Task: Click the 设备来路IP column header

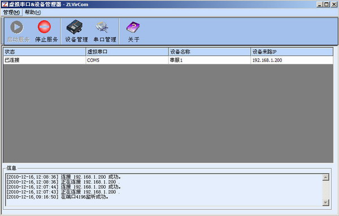Action: pyautogui.click(x=292, y=51)
